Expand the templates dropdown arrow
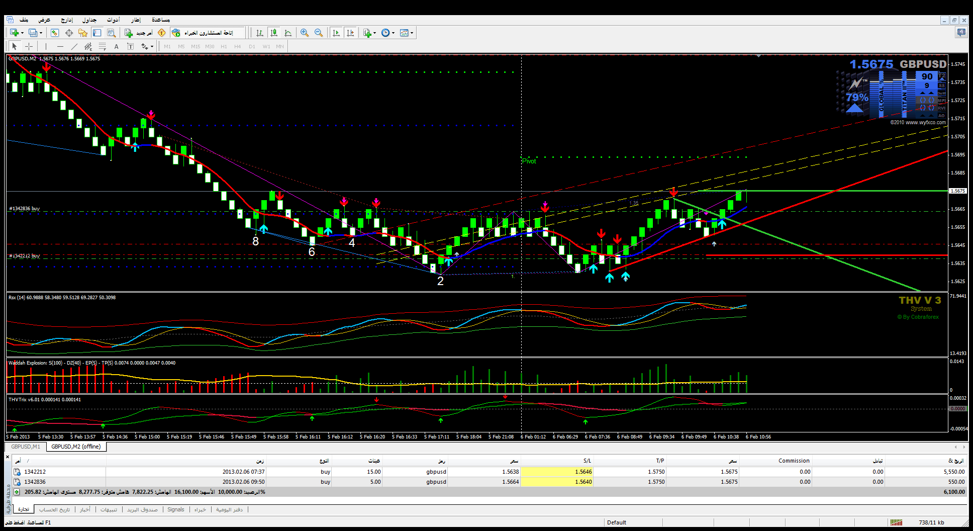The image size is (973, 531). click(412, 33)
